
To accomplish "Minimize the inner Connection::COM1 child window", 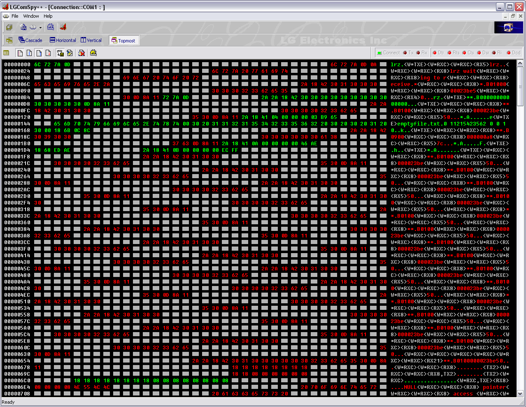I will click(506, 16).
